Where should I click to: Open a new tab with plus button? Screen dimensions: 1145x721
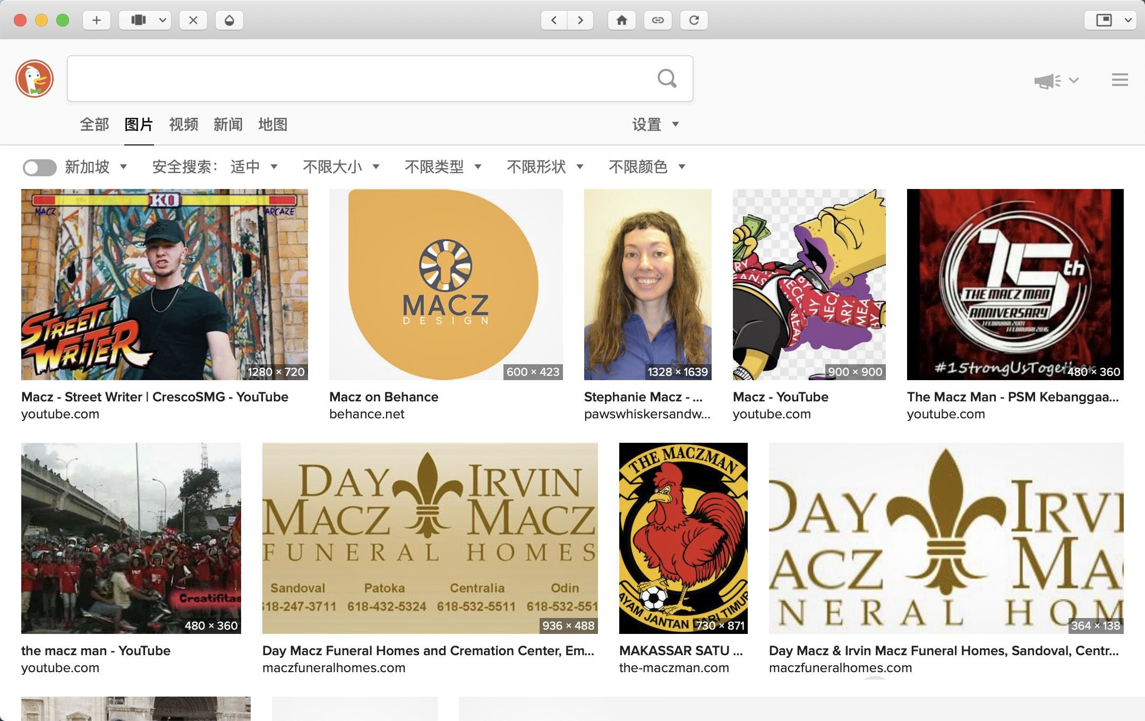point(97,20)
